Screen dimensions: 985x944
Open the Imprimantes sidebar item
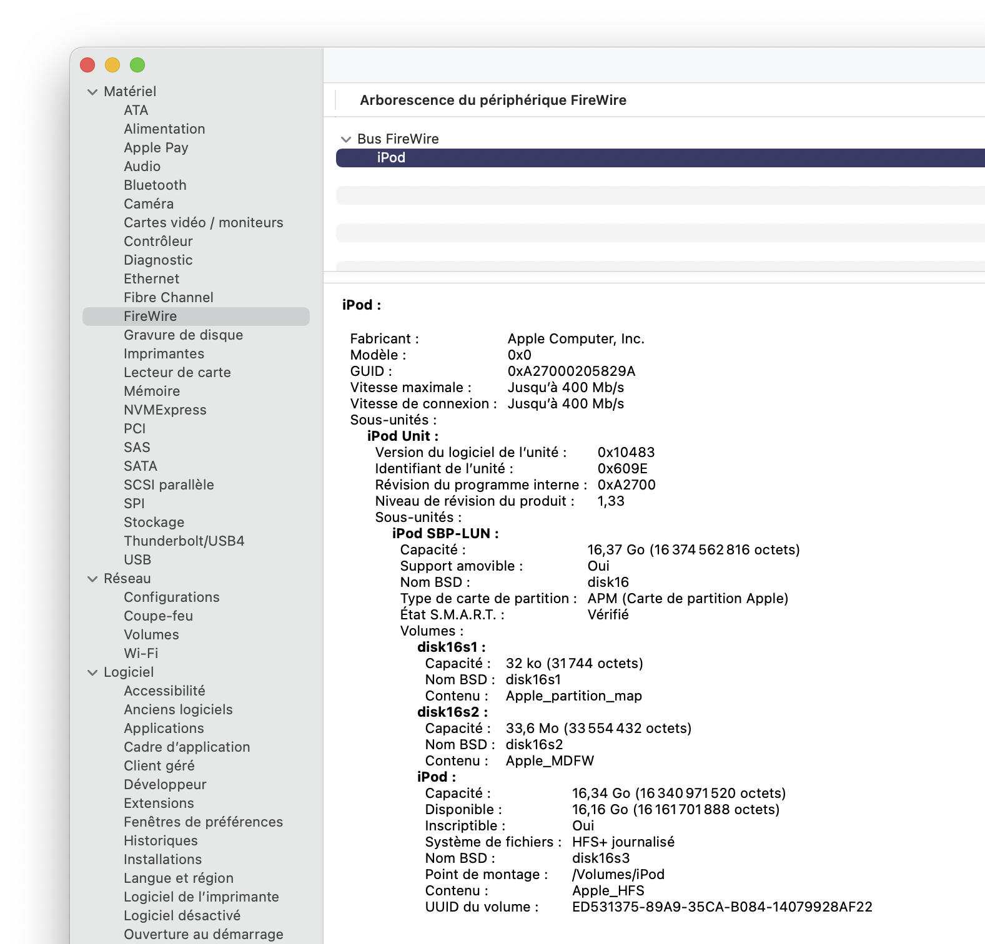click(x=164, y=354)
